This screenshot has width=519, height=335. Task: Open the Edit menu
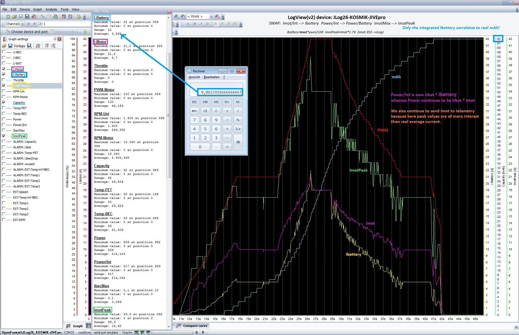pyautogui.click(x=13, y=9)
